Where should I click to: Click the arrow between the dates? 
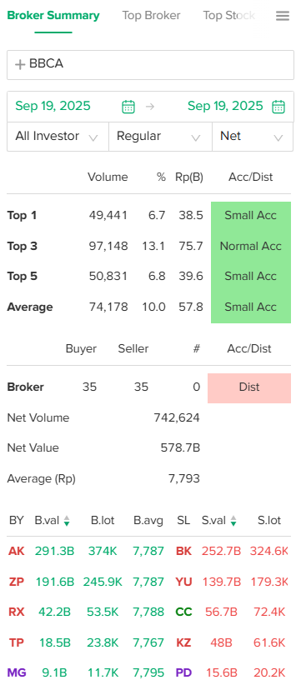click(x=150, y=106)
